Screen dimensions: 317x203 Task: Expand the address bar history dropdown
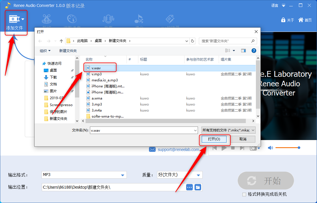187,41
